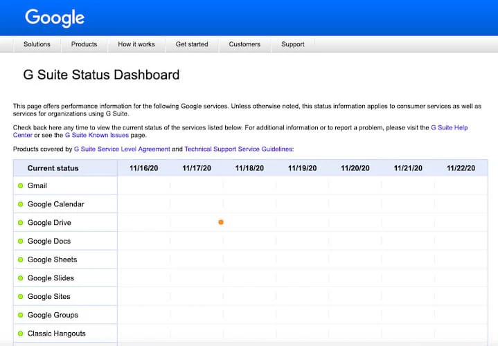This screenshot has width=498, height=346.
Task: Click green status dot beside Classic Hangouts
Action: 21,334
